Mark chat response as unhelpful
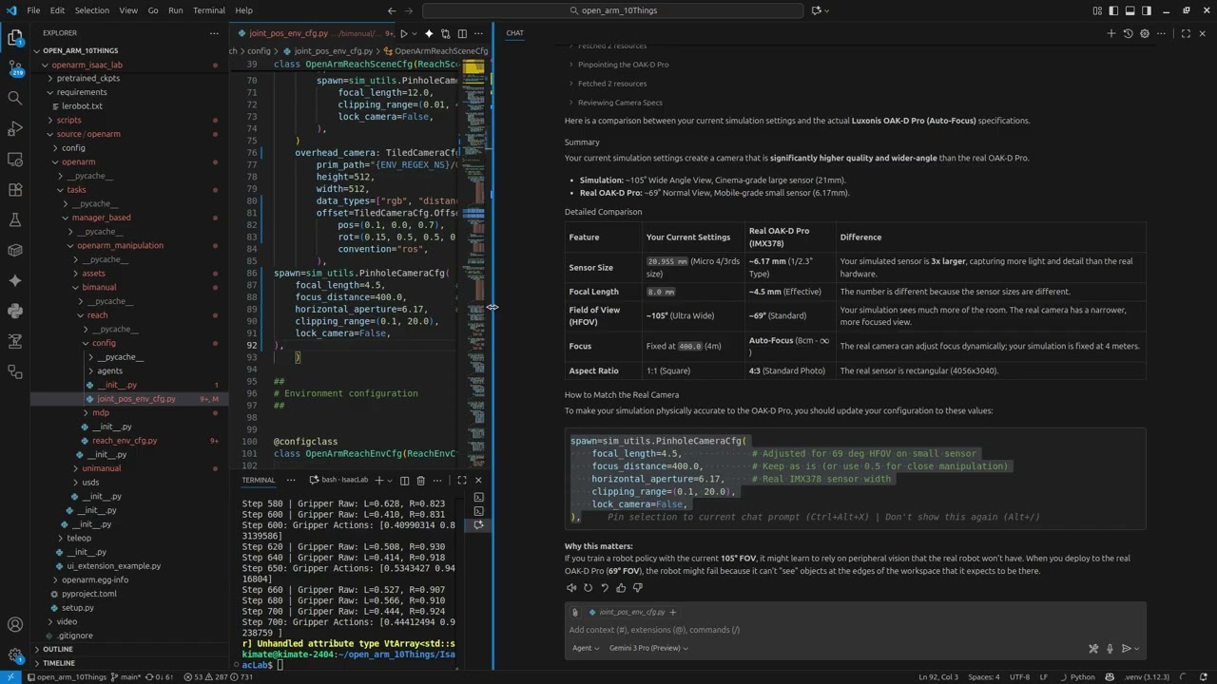Screen dimensions: 1217x684 pos(637,587)
